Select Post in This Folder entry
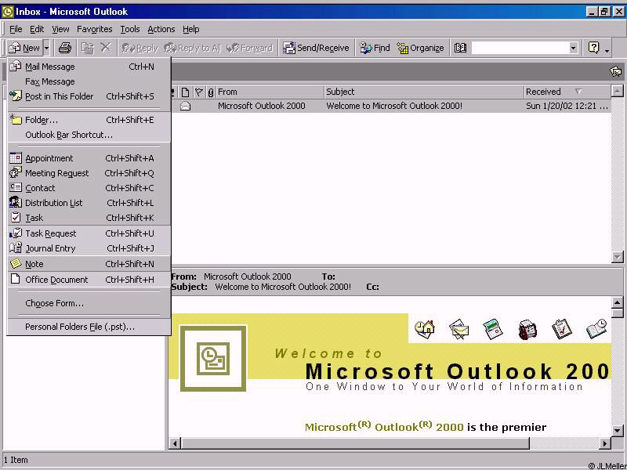The height and width of the screenshot is (470, 627). tap(89, 96)
